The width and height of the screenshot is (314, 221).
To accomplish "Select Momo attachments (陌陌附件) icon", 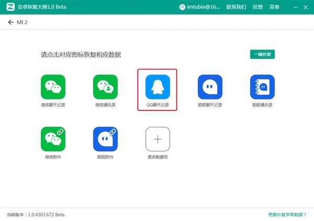I will [105, 139].
